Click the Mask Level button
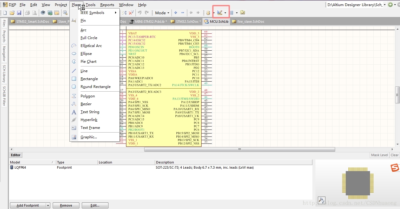This screenshot has width=400, height=209. click(379, 155)
